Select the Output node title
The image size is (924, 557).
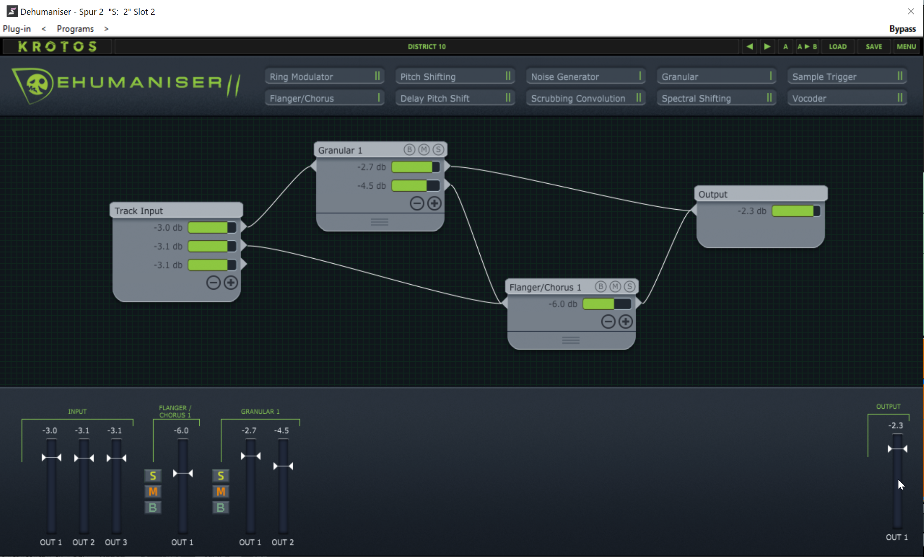(761, 194)
